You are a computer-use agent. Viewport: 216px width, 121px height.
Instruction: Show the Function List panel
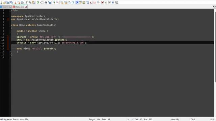(x=91, y=2)
